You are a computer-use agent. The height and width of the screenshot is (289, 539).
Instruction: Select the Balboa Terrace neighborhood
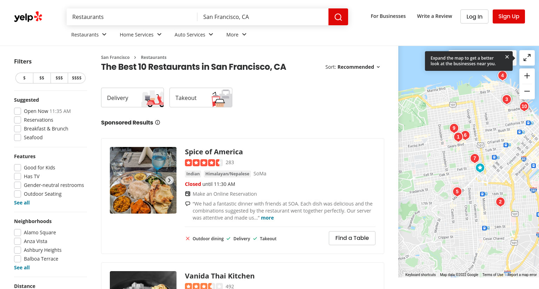pyautogui.click(x=18, y=259)
